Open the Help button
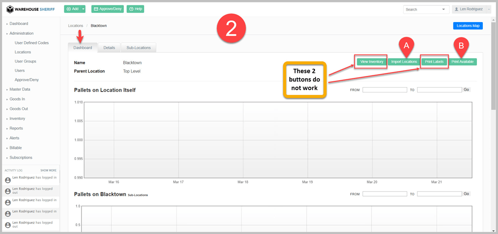 [135, 9]
